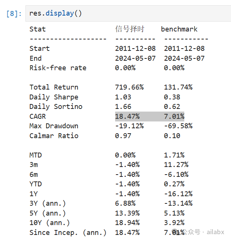Viewport: 231px width, 241px height.
Task: Click the benchmark Max Drawdown -69.58%
Action: pos(178,126)
